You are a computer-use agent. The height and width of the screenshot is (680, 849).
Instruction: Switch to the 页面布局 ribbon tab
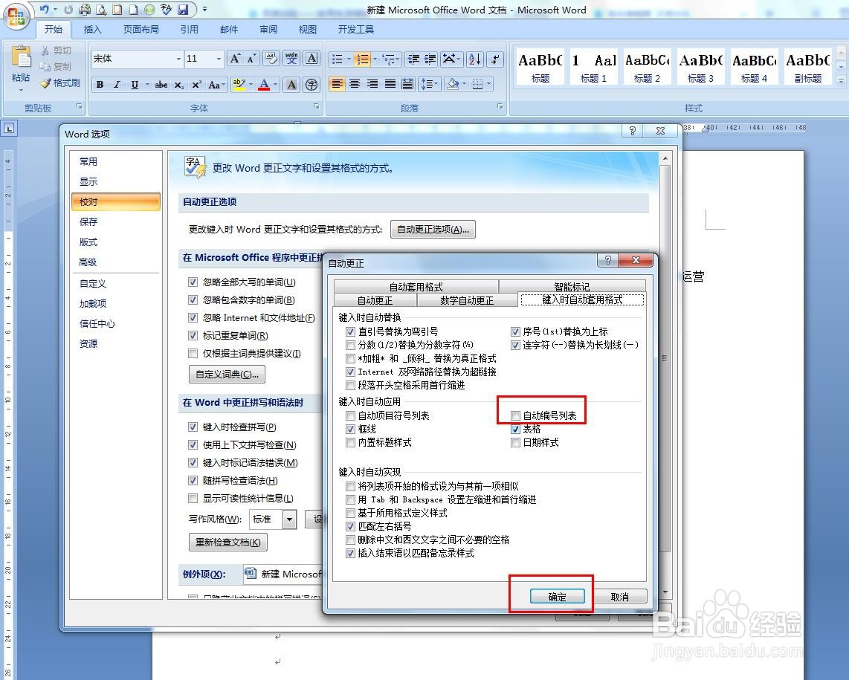[141, 29]
